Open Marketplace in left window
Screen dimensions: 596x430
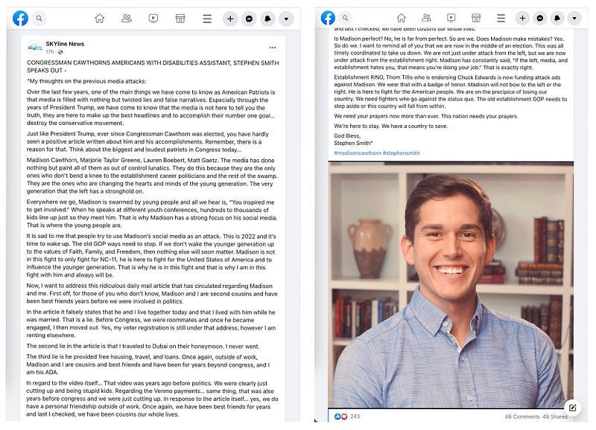180,18
